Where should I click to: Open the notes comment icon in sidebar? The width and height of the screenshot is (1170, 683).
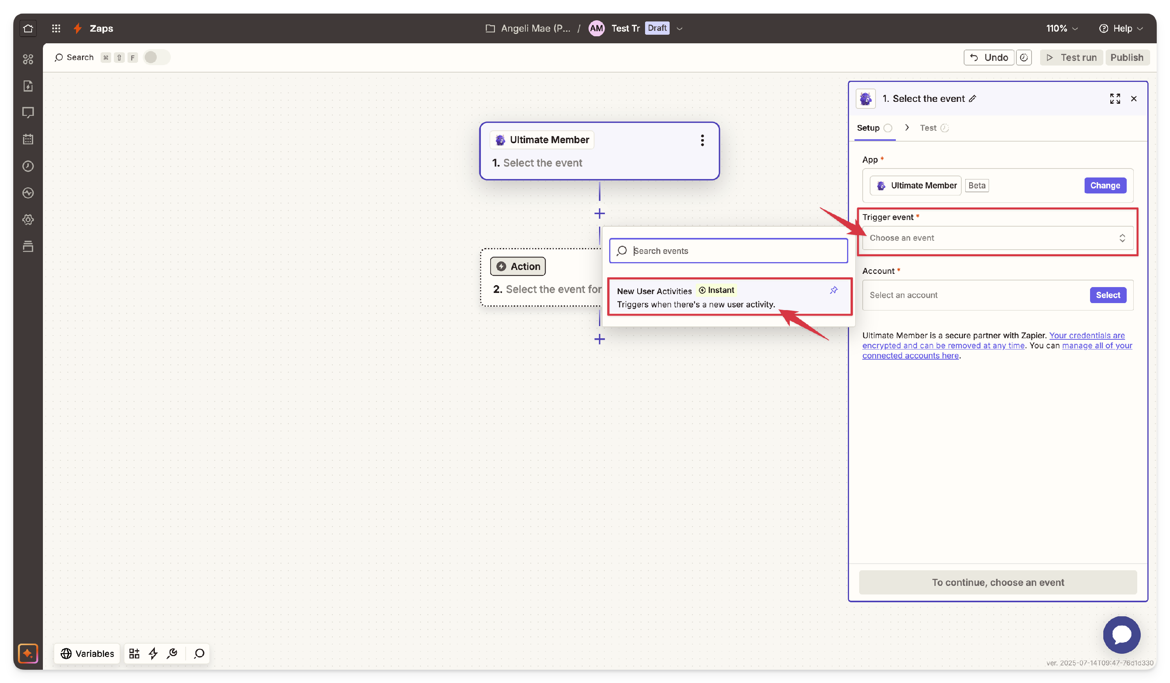click(x=28, y=112)
